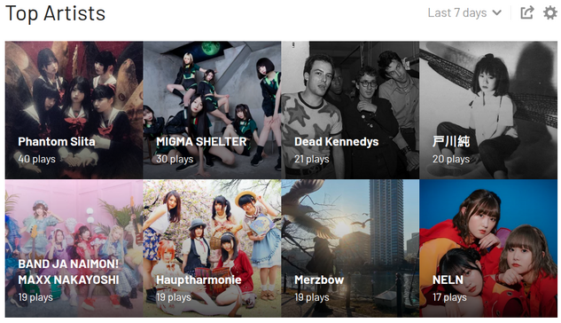Open the NELN artist link
561x323 pixels.
tap(448, 280)
